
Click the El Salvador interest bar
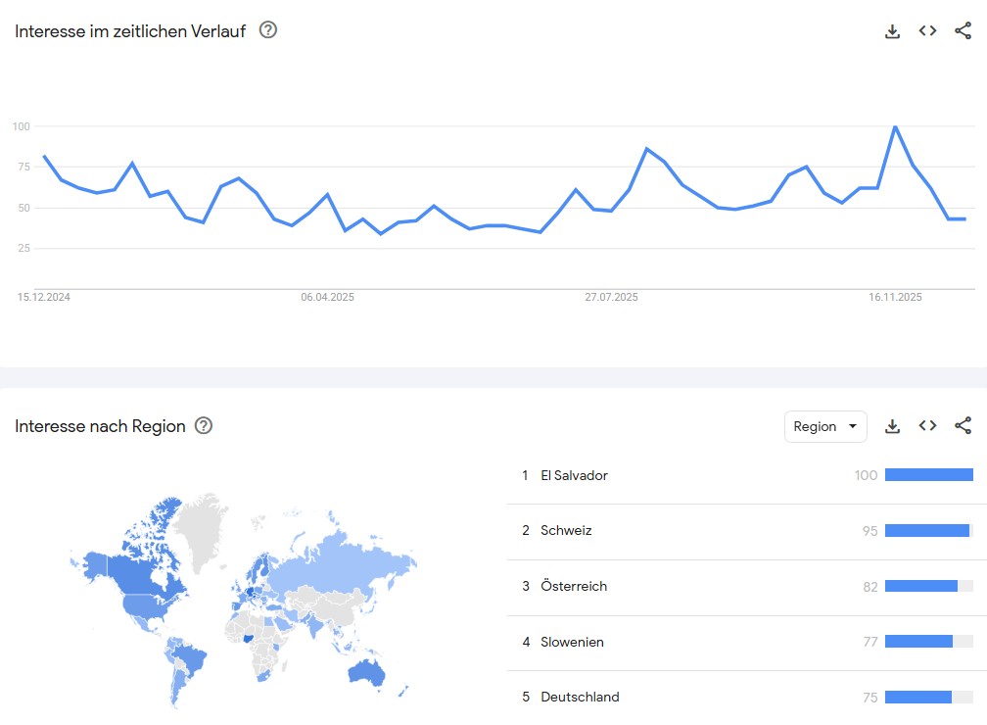coord(928,475)
